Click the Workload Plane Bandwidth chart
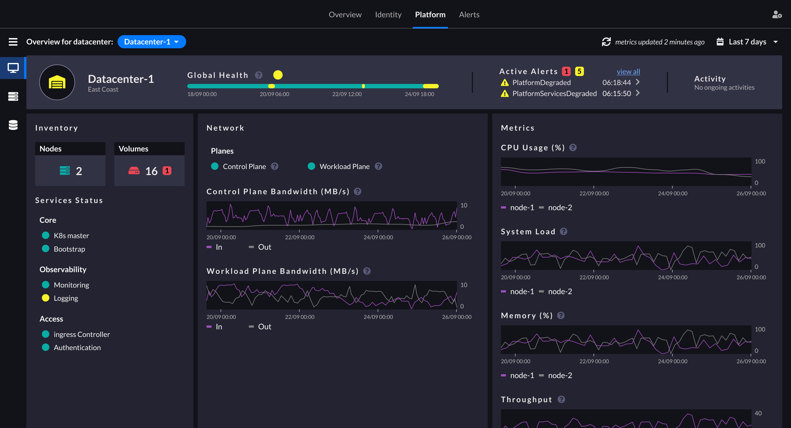This screenshot has width=791, height=428. coord(332,295)
